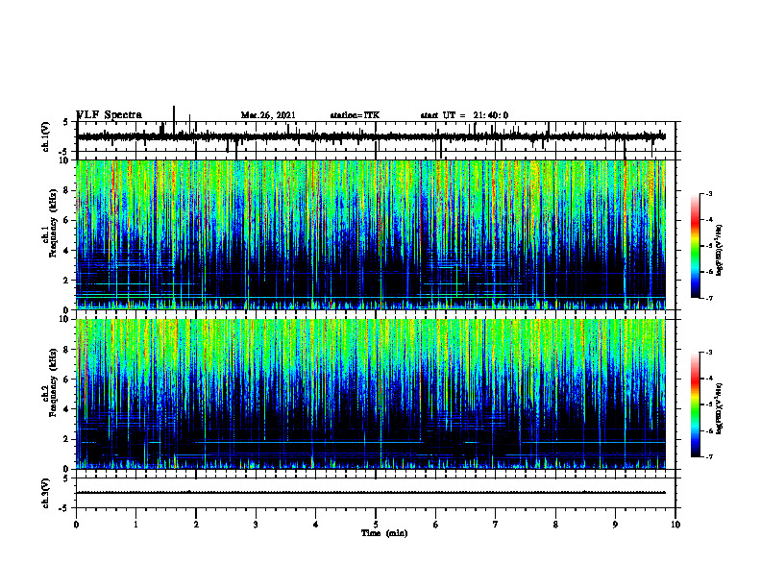Click the time axis tick label "8"
The image size is (761, 588).
pos(555,525)
